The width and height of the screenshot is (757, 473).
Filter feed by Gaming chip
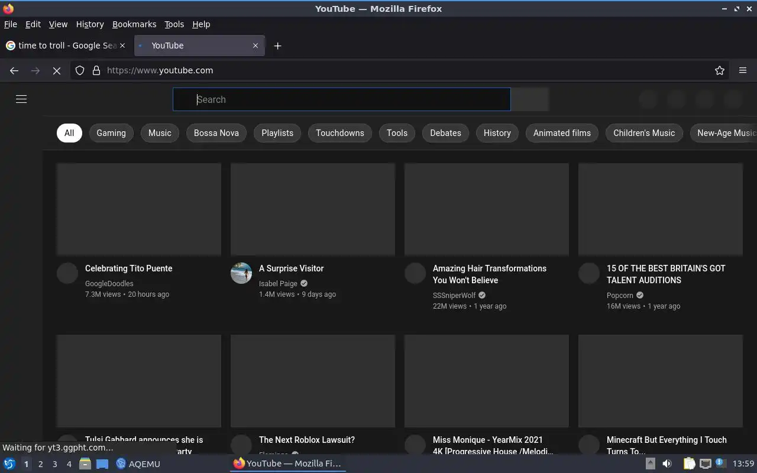(x=111, y=133)
